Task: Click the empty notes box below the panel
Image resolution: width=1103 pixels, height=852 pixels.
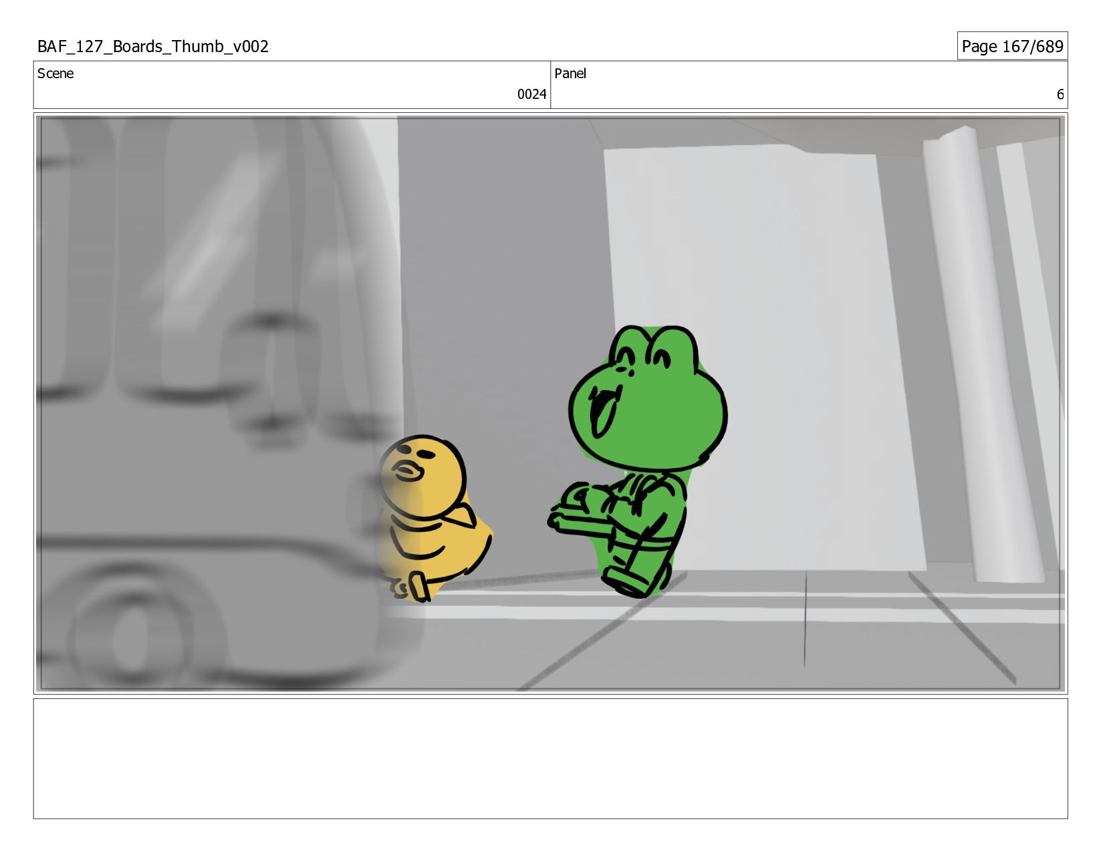Action: [550, 758]
